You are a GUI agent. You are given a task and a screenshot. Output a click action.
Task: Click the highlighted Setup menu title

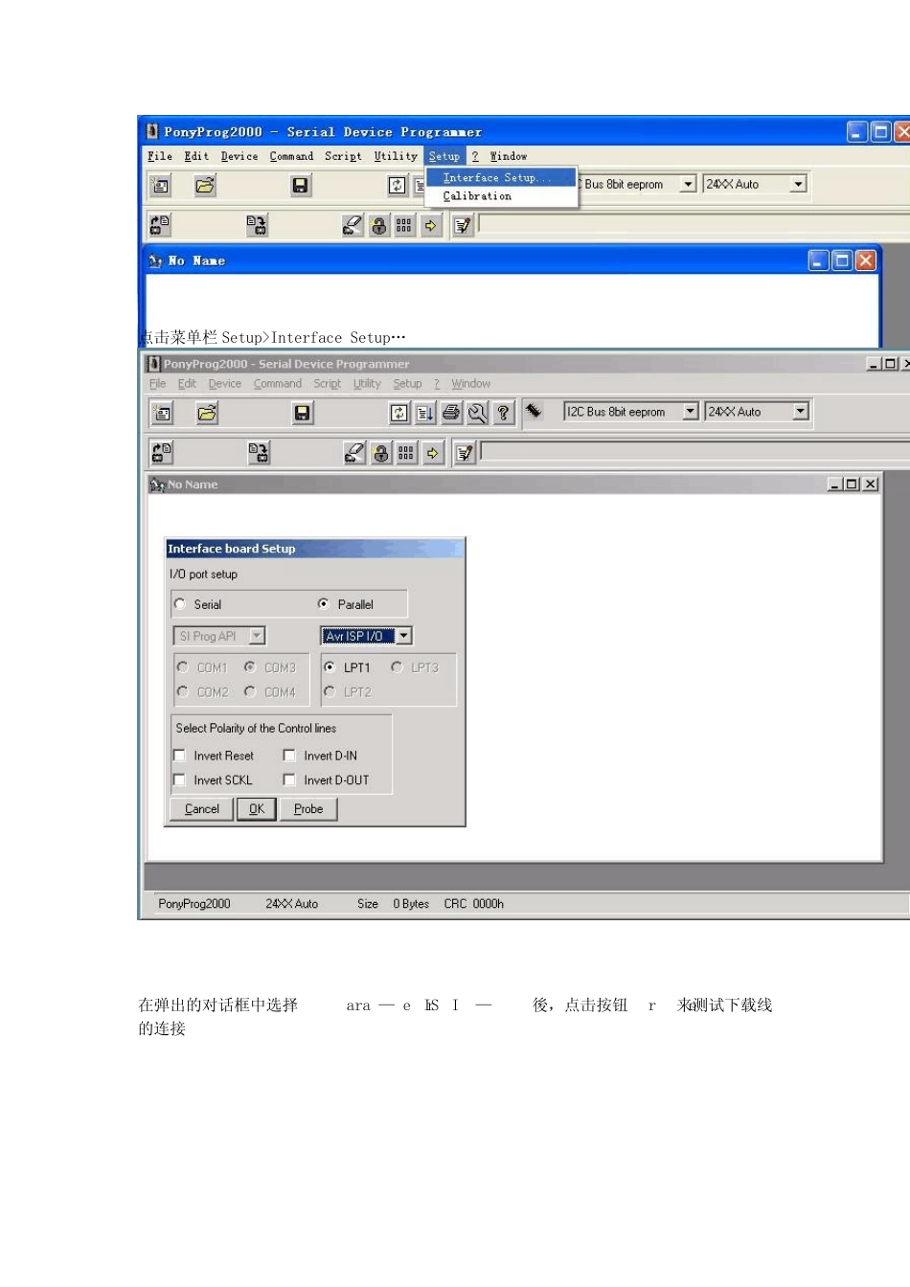(444, 156)
